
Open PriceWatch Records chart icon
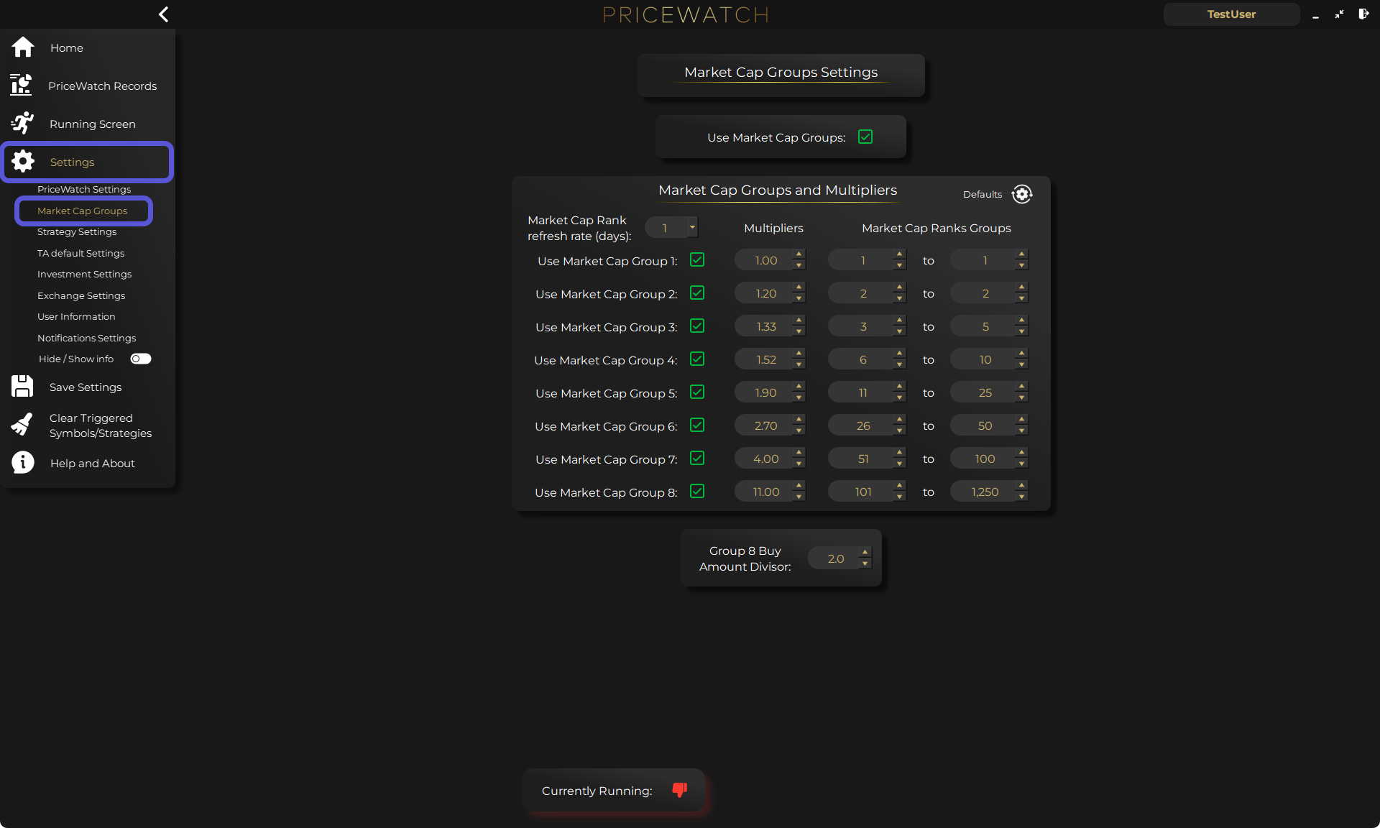(x=22, y=86)
